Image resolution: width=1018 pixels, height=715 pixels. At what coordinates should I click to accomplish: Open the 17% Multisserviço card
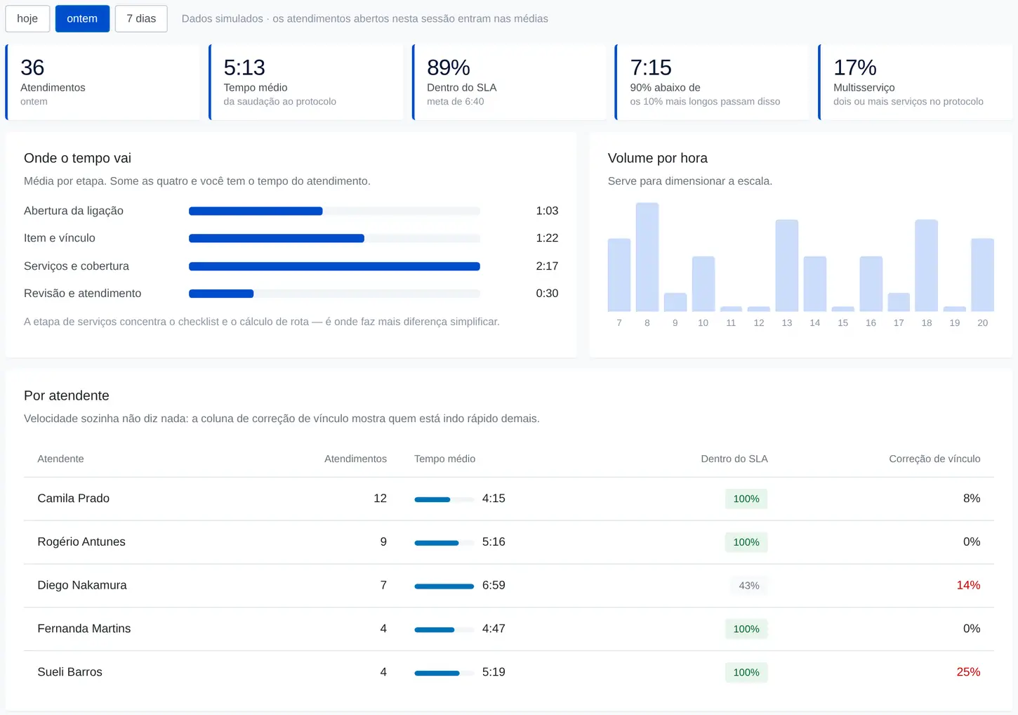pyautogui.click(x=915, y=82)
